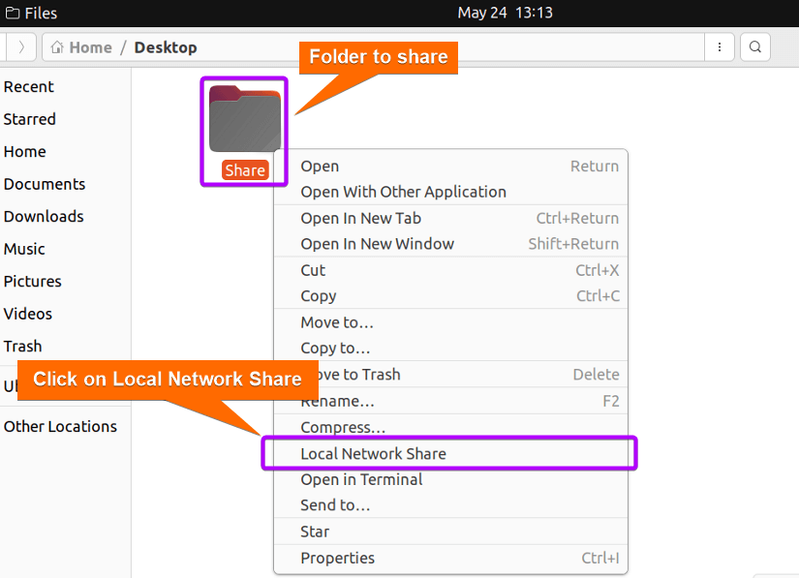Image resolution: width=799 pixels, height=578 pixels.
Task: Click the Share folder name label
Action: click(x=245, y=170)
